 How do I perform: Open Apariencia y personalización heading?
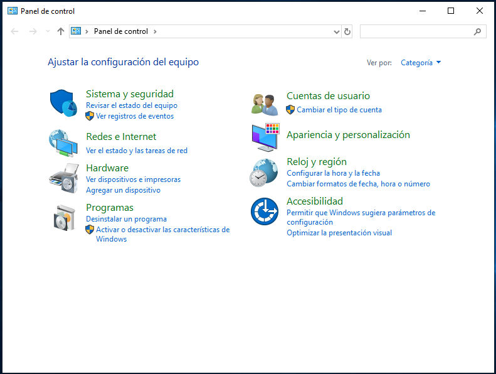[348, 134]
